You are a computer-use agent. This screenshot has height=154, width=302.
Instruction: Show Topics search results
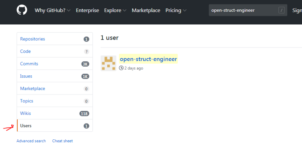[x=55, y=101]
